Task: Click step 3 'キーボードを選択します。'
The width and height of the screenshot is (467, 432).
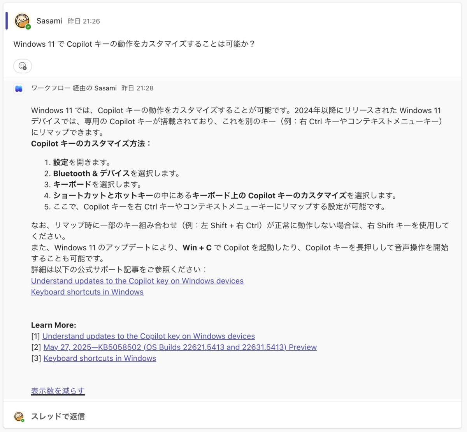Action: [x=98, y=184]
